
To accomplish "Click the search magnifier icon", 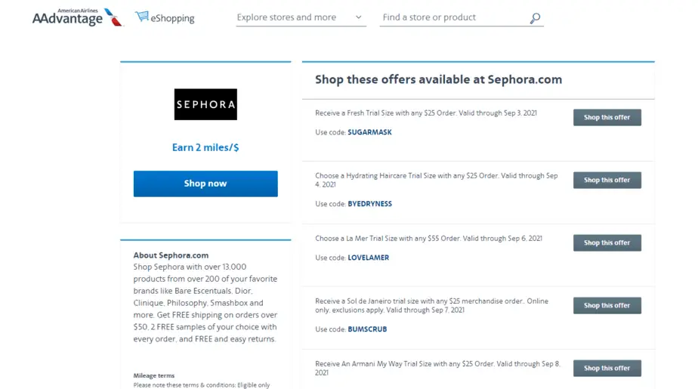I will pyautogui.click(x=535, y=18).
